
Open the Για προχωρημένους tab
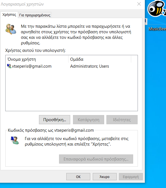pos(35,15)
